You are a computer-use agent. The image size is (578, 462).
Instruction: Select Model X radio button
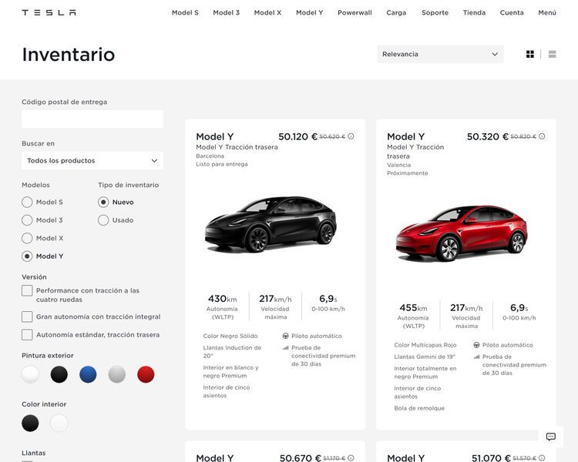[27, 238]
